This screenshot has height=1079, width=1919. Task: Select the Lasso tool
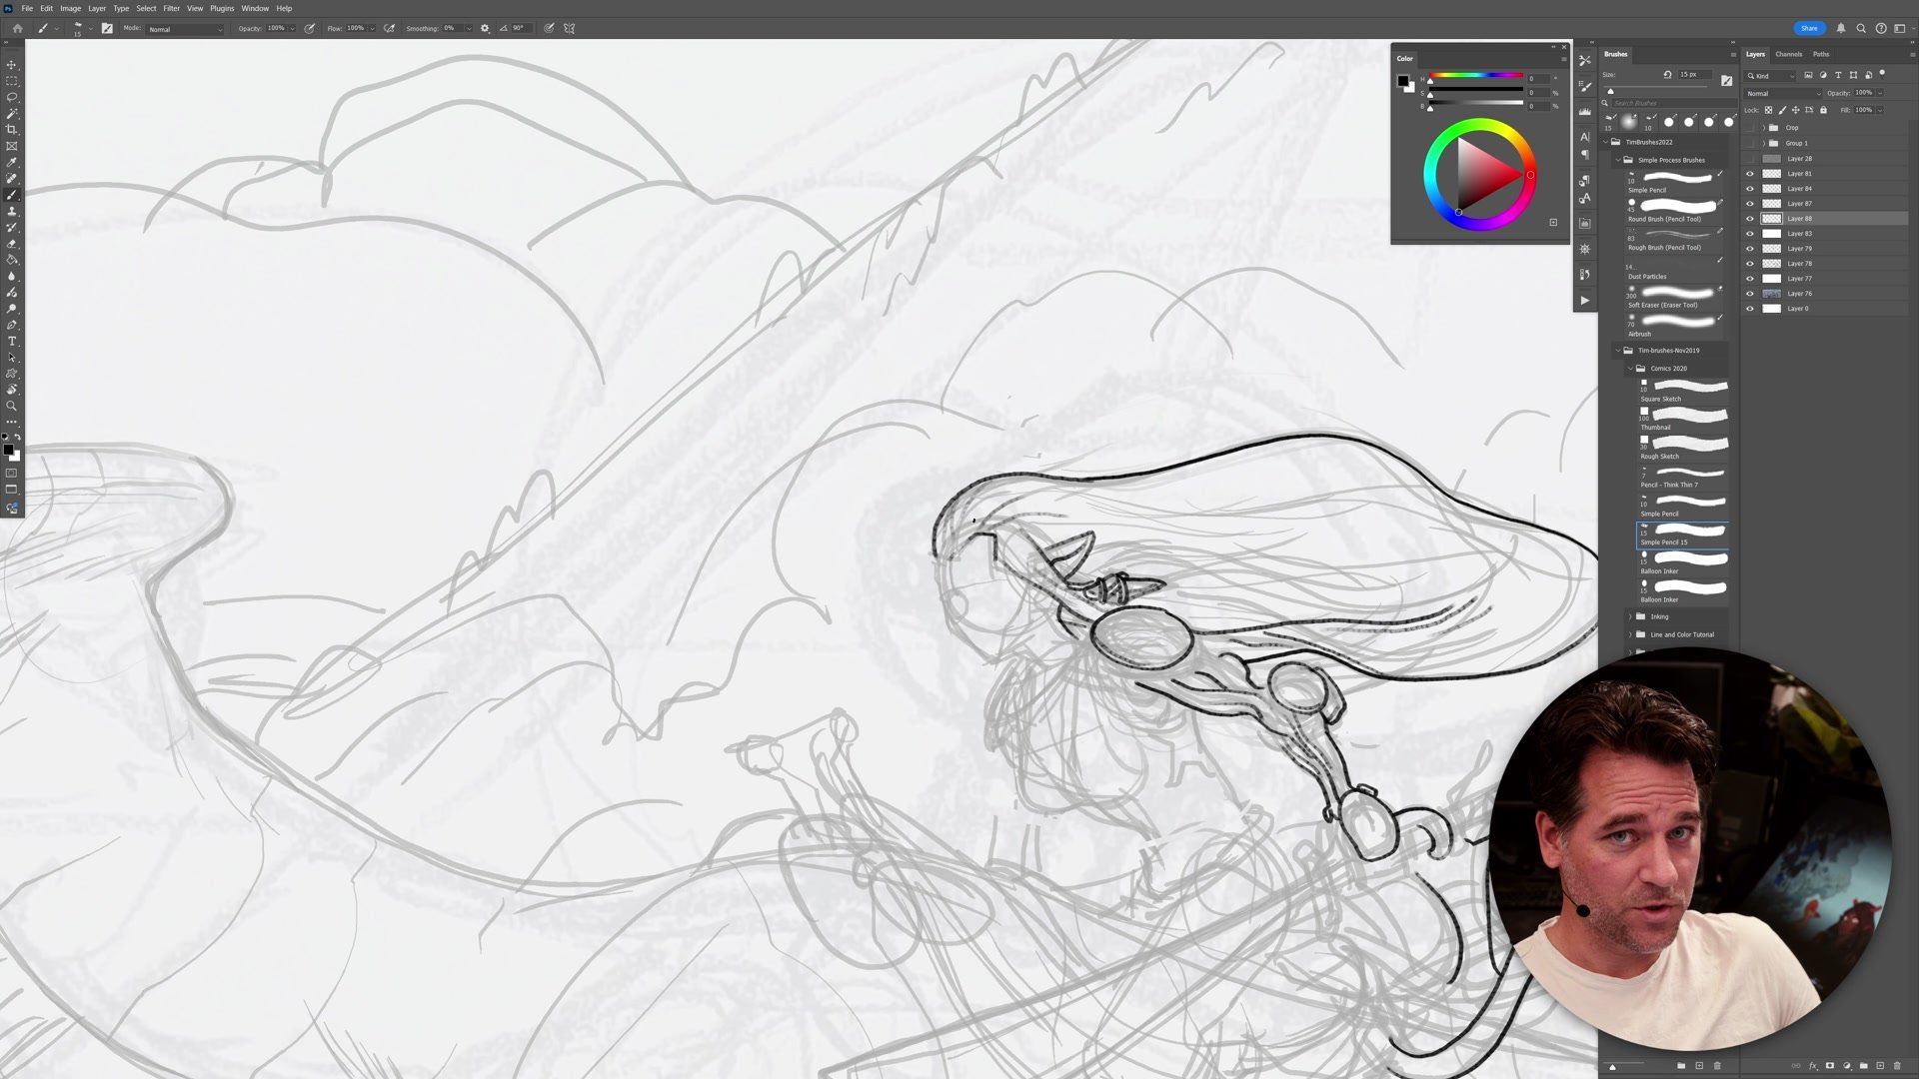[x=12, y=97]
